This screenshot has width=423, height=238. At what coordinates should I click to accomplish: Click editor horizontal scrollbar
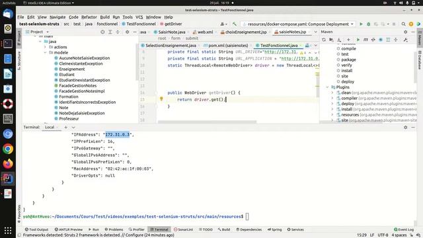207,122
